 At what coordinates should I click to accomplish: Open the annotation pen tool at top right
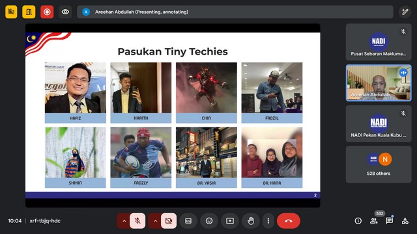click(x=405, y=12)
